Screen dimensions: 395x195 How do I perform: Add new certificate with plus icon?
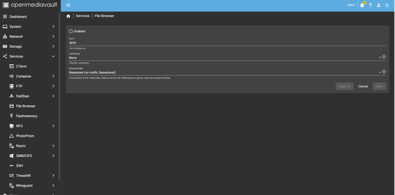pyautogui.click(x=384, y=57)
